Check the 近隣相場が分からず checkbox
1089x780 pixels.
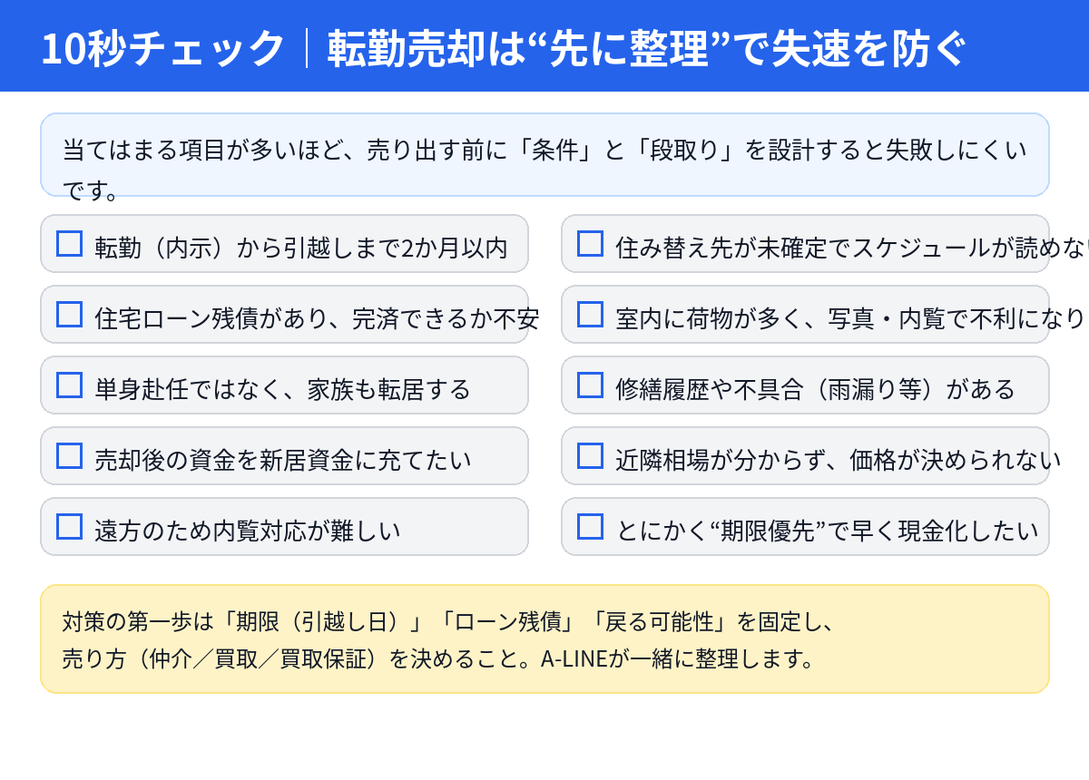591,456
